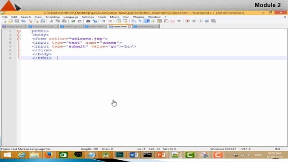Toggle Word wrap in the toolbar
288x162 pixels.
click(x=134, y=21)
